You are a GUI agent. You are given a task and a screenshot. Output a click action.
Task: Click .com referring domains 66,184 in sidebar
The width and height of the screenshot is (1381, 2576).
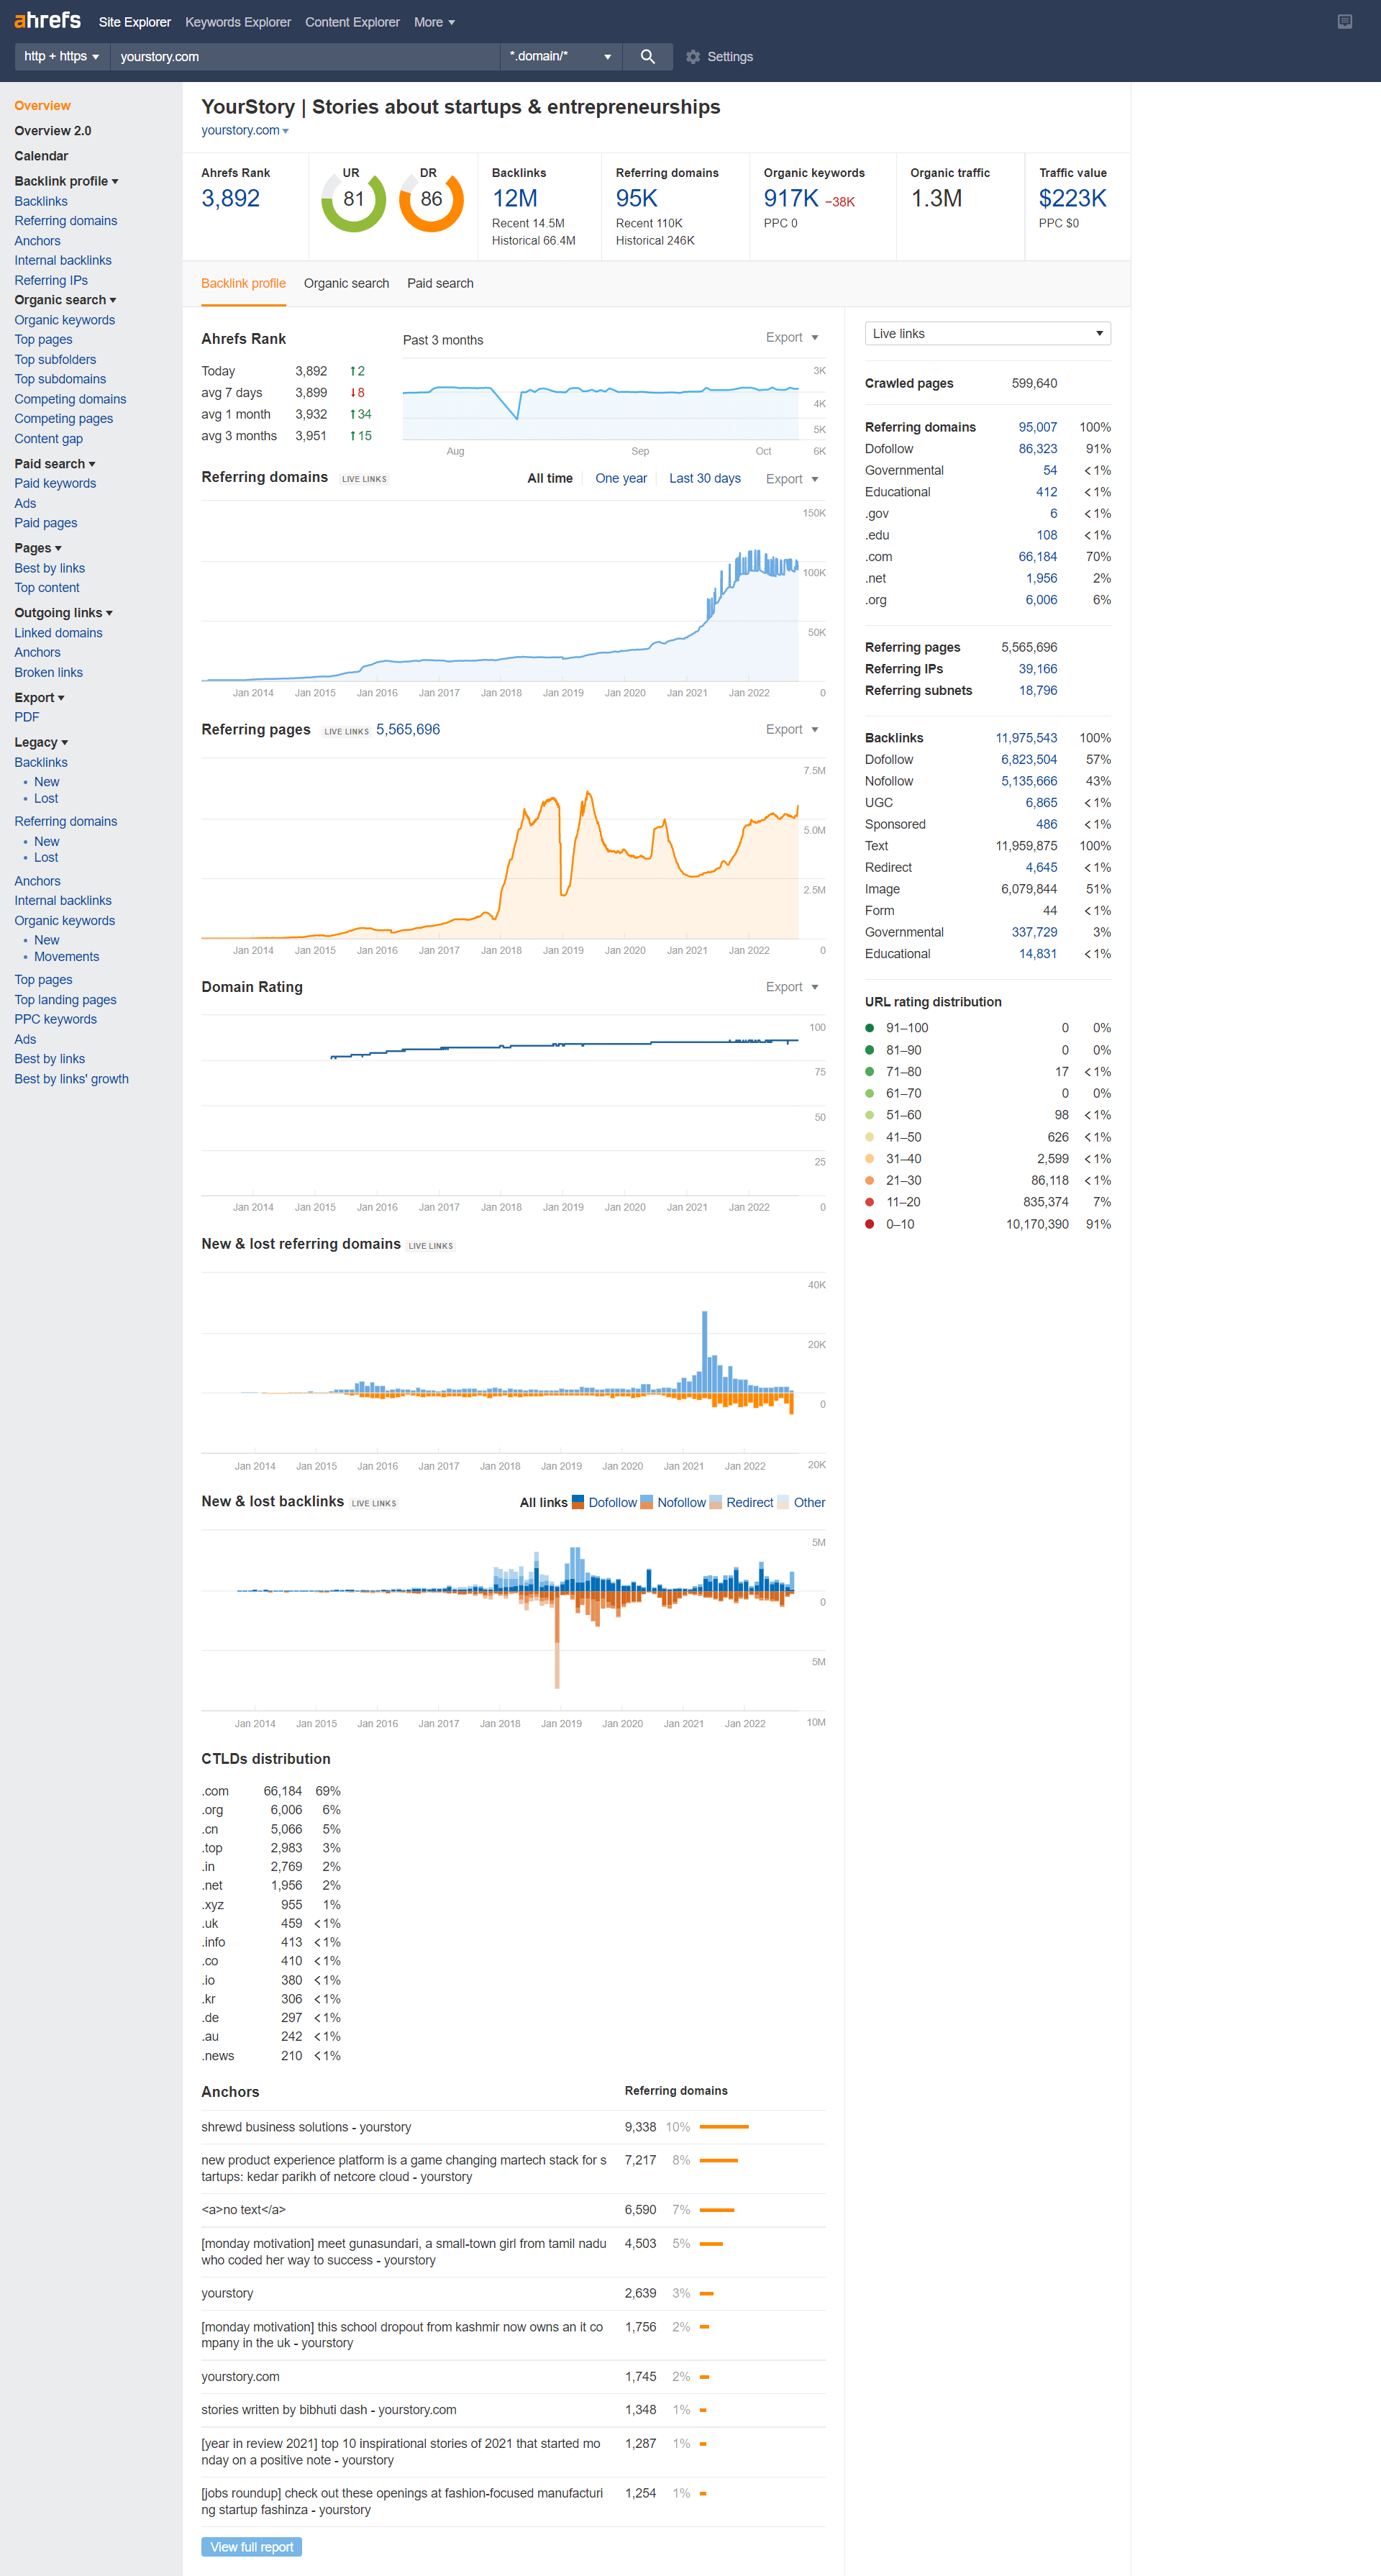[x=1037, y=557]
